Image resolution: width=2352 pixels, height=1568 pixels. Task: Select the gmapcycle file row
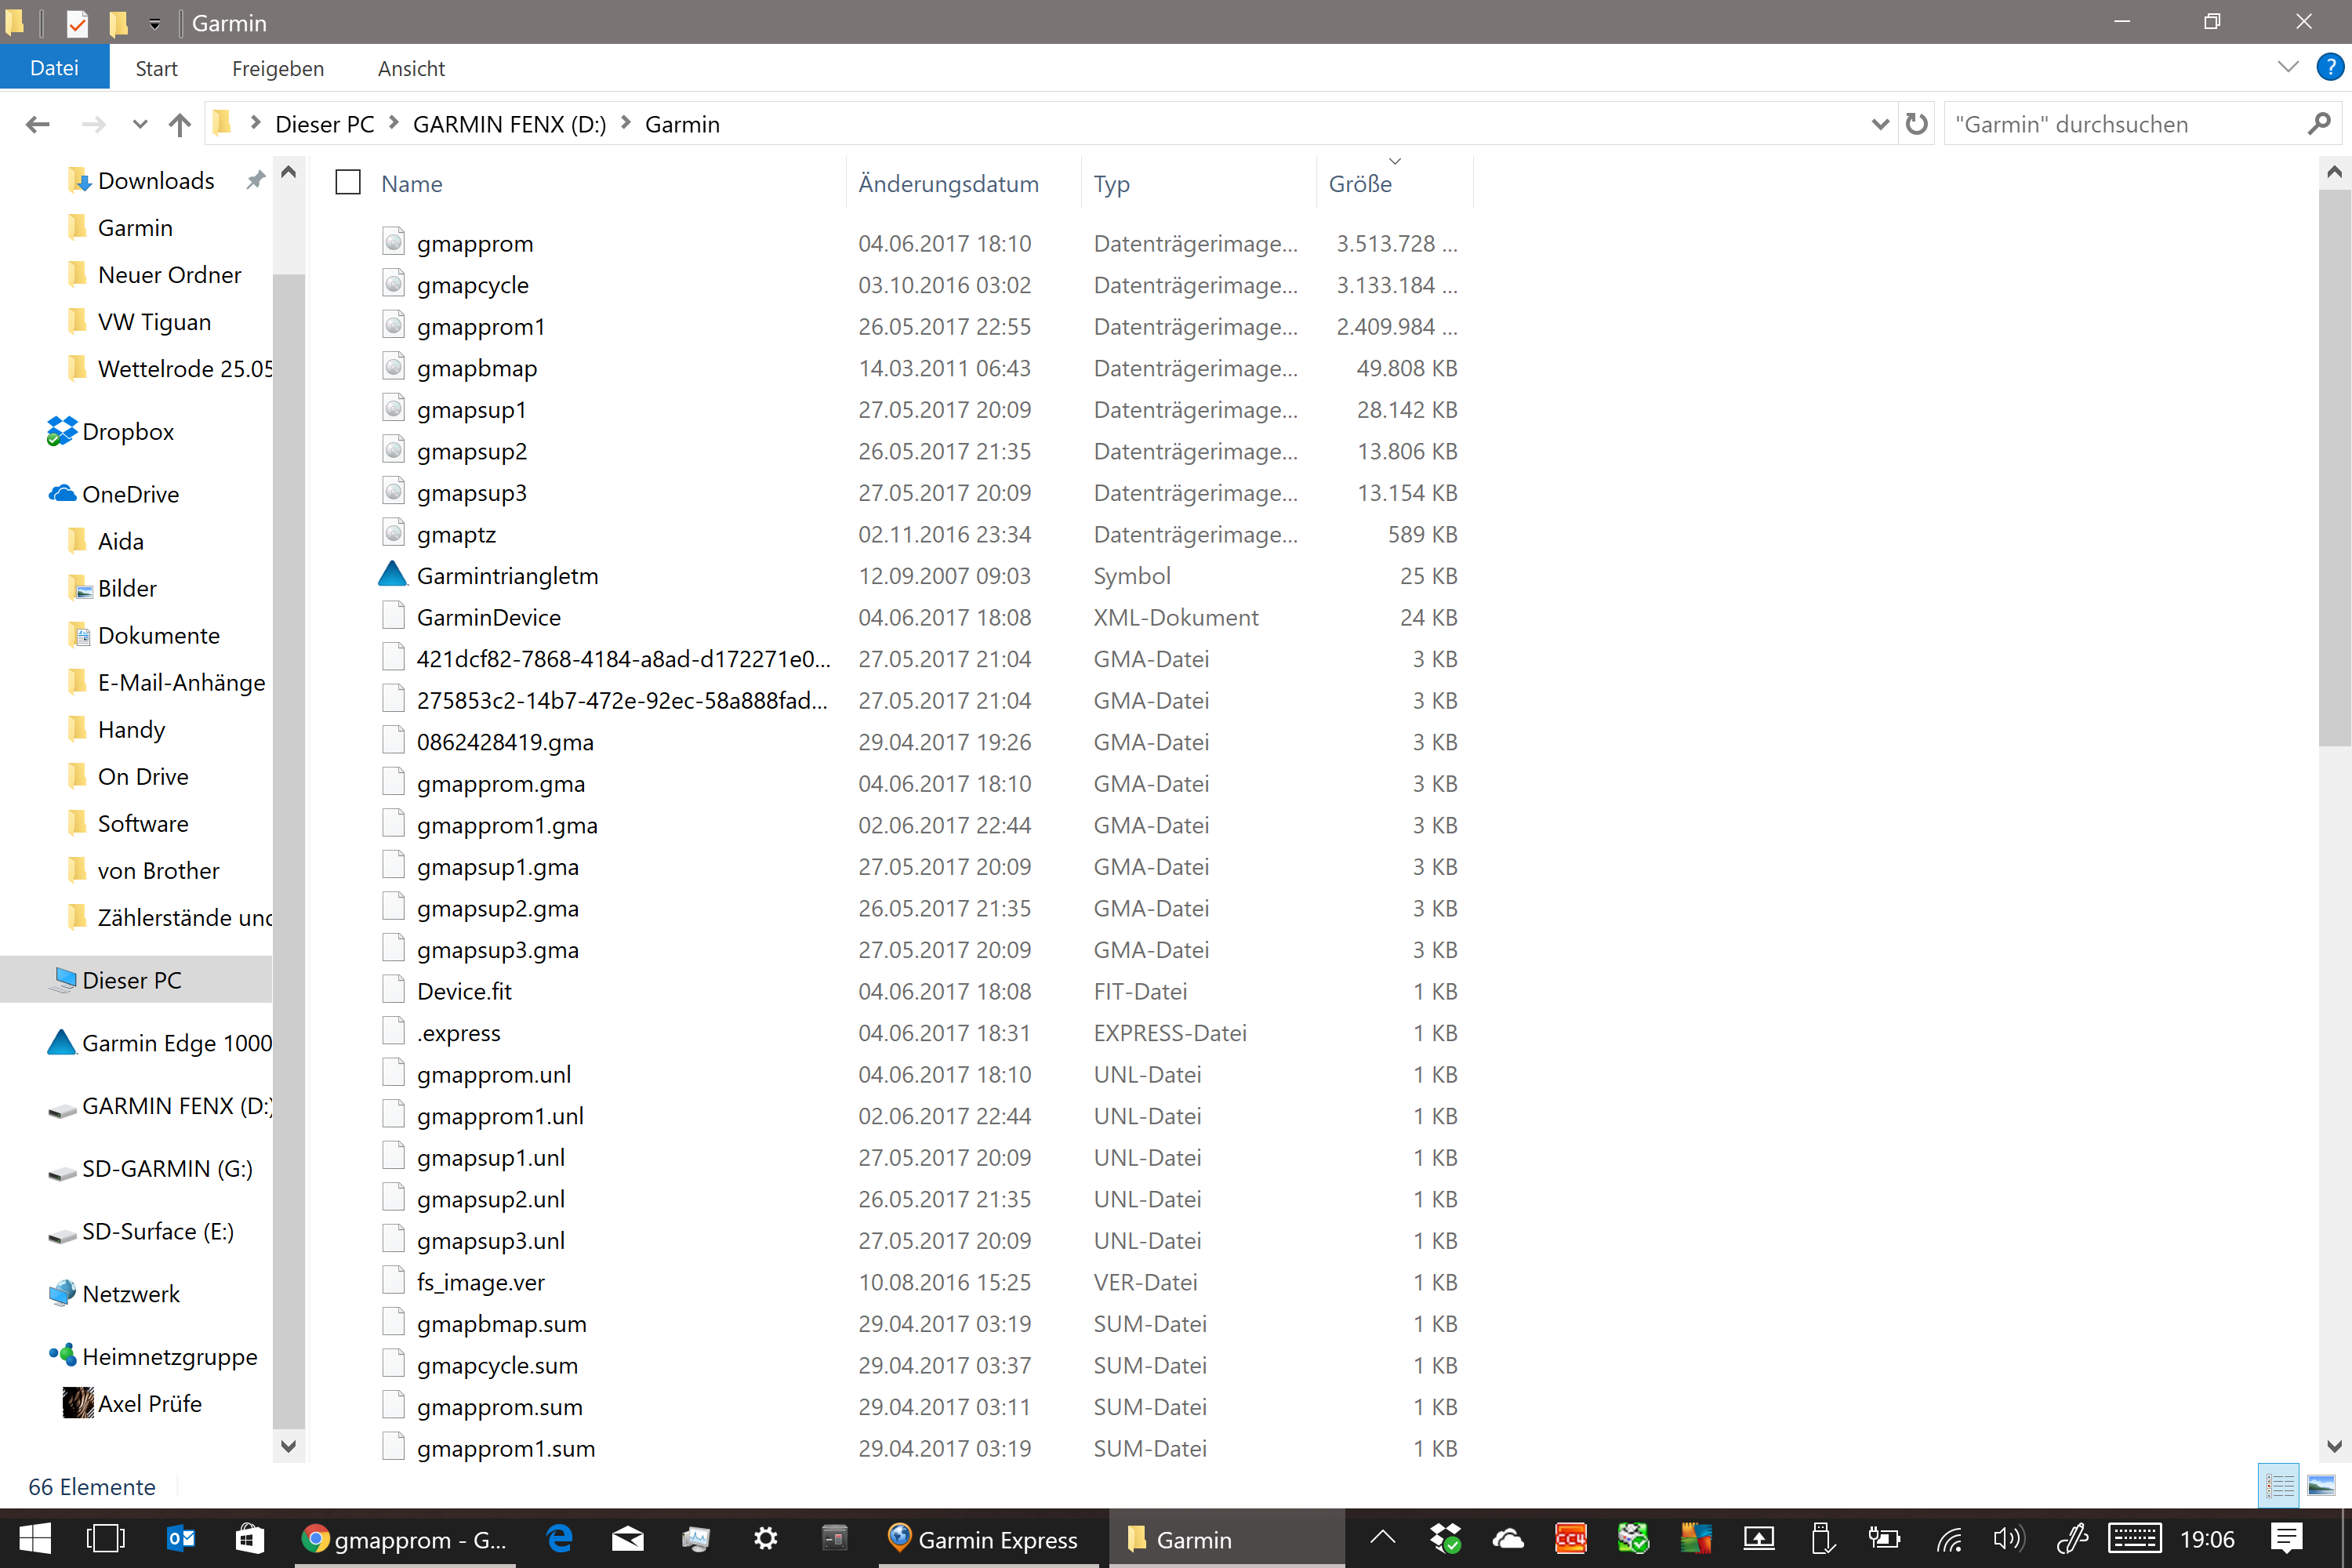(920, 285)
